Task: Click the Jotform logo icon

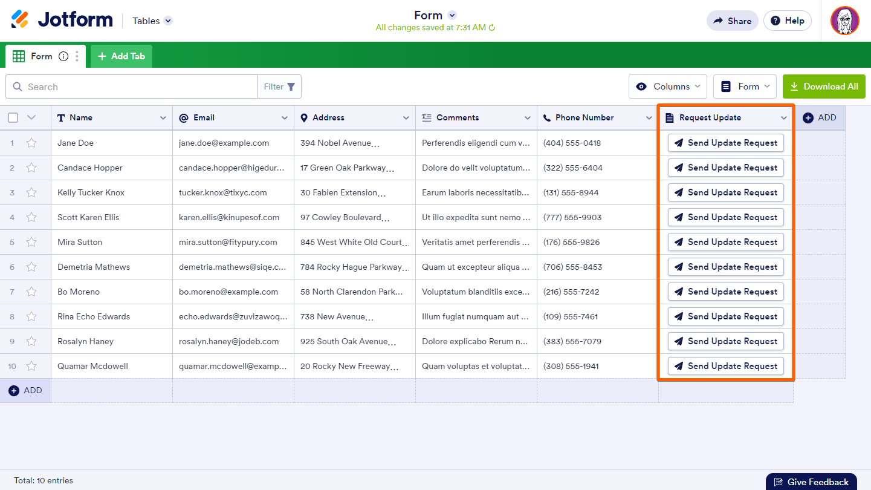Action: (x=20, y=20)
